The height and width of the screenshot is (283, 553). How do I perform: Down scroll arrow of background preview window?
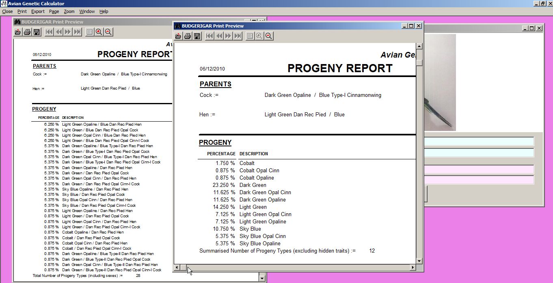(262, 279)
